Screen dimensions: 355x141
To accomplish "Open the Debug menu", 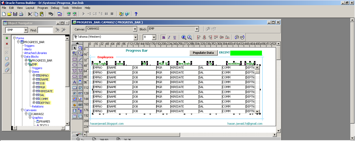I will pyautogui.click(x=55, y=8).
